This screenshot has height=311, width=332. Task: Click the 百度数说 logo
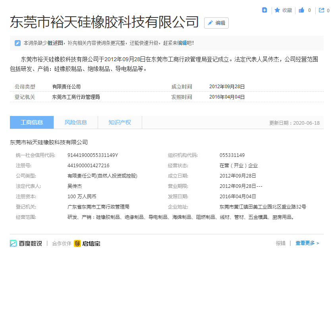[26, 243]
